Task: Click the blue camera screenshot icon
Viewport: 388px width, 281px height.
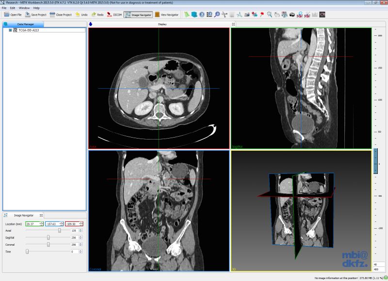Action: click(247, 15)
